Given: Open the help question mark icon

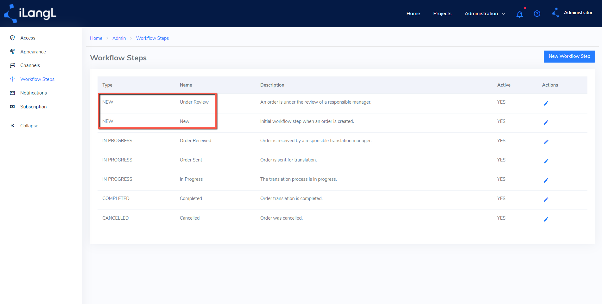Looking at the screenshot, I should pos(537,14).
